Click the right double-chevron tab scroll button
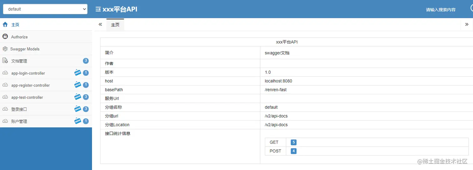The height and width of the screenshot is (170, 473). pyautogui.click(x=467, y=24)
